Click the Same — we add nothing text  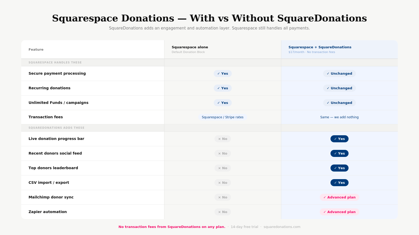339,117
